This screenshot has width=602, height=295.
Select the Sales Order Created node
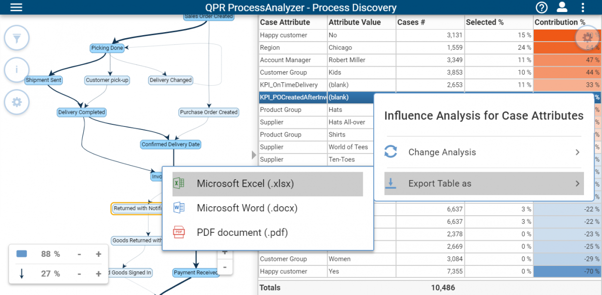pyautogui.click(x=209, y=17)
